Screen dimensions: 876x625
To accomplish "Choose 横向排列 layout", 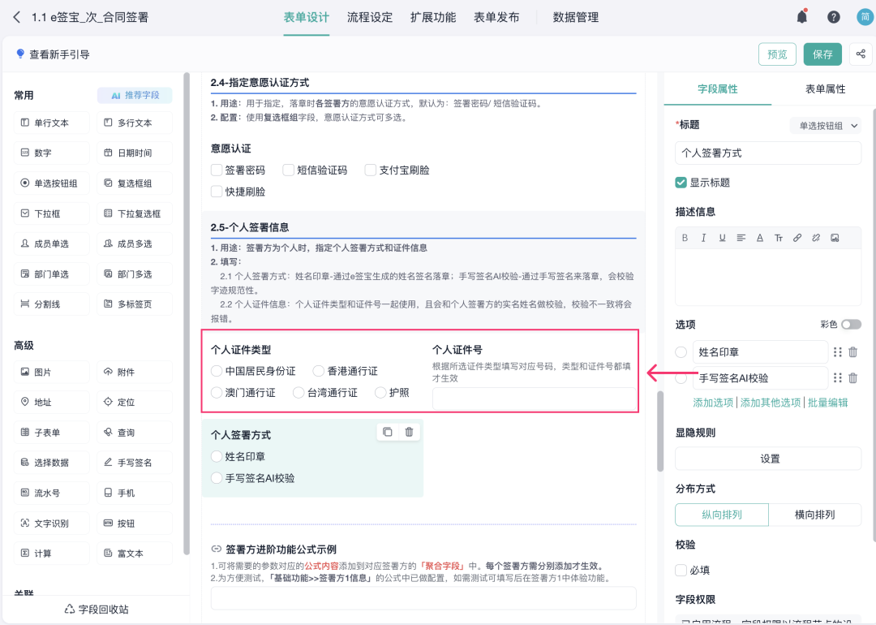I will point(814,515).
